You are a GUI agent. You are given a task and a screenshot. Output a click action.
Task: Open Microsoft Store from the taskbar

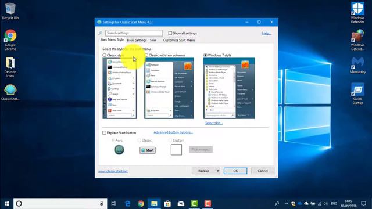click(x=167, y=204)
